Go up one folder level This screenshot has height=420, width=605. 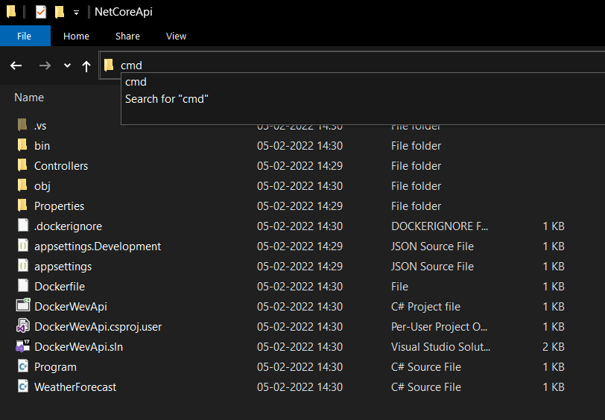tap(86, 66)
